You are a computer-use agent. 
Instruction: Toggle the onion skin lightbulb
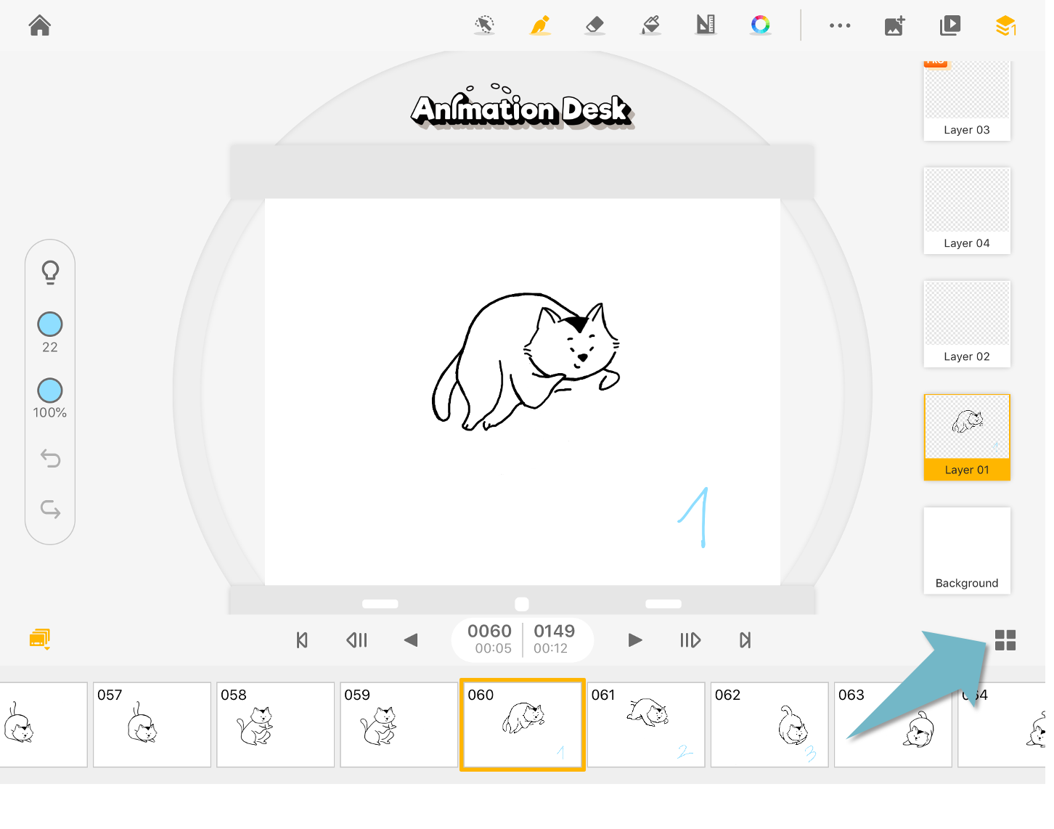[x=50, y=272]
